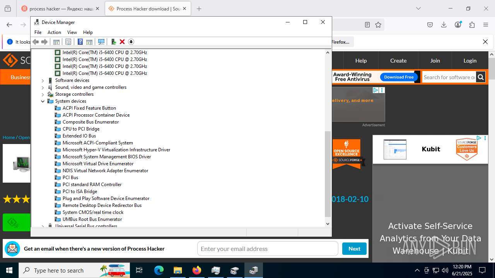495x278 pixels.
Task: Open File Explorer from the taskbar
Action: (178, 270)
